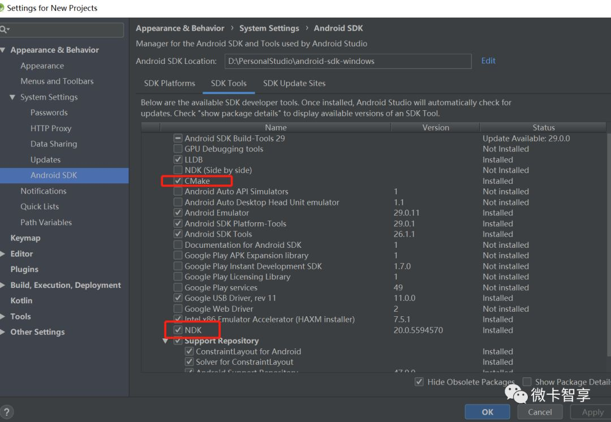Check Documentation for Android SDK checkbox
The width and height of the screenshot is (611, 422).
pos(178,245)
